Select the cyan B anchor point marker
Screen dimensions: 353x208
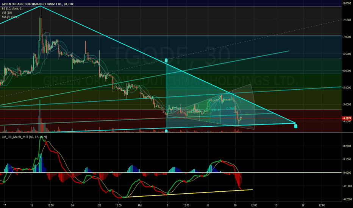pyautogui.click(x=166, y=60)
